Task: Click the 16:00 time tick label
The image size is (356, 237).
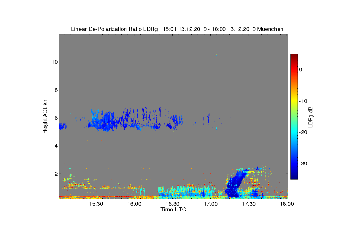Action: [x=134, y=204]
